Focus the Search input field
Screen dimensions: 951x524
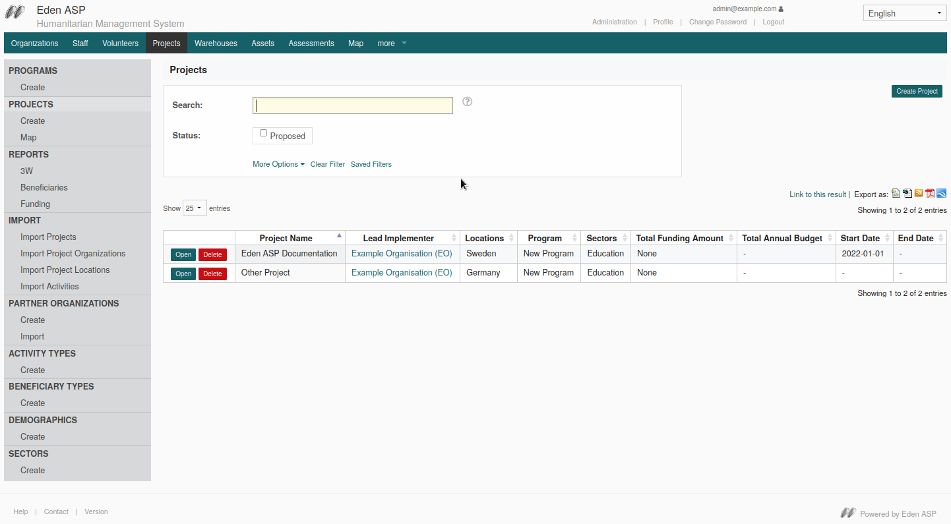coord(353,105)
